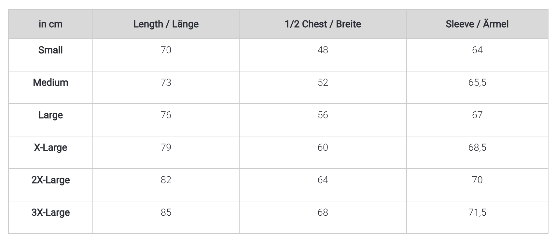556x241 pixels.
Task: Click the 'Sleeve / Ärmel' column header
Action: click(x=477, y=24)
